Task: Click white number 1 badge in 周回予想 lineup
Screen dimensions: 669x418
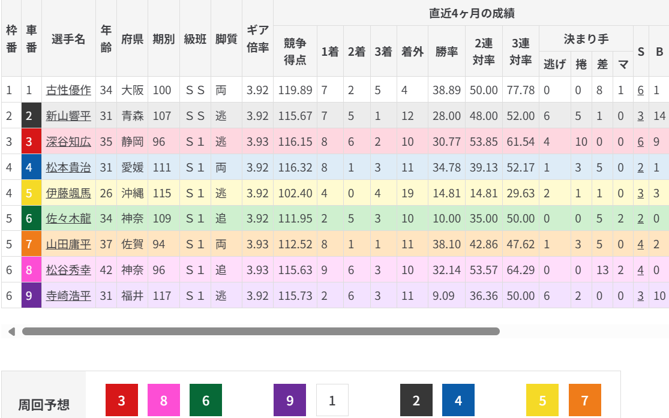Action: click(x=332, y=400)
